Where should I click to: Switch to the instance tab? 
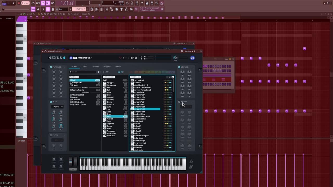(118, 66)
